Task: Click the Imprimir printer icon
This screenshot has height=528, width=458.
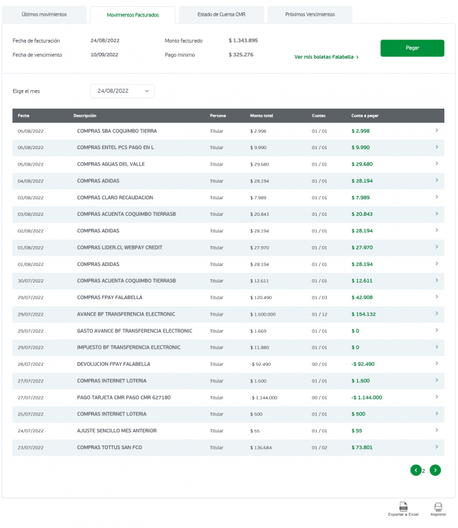Action: 438,506
